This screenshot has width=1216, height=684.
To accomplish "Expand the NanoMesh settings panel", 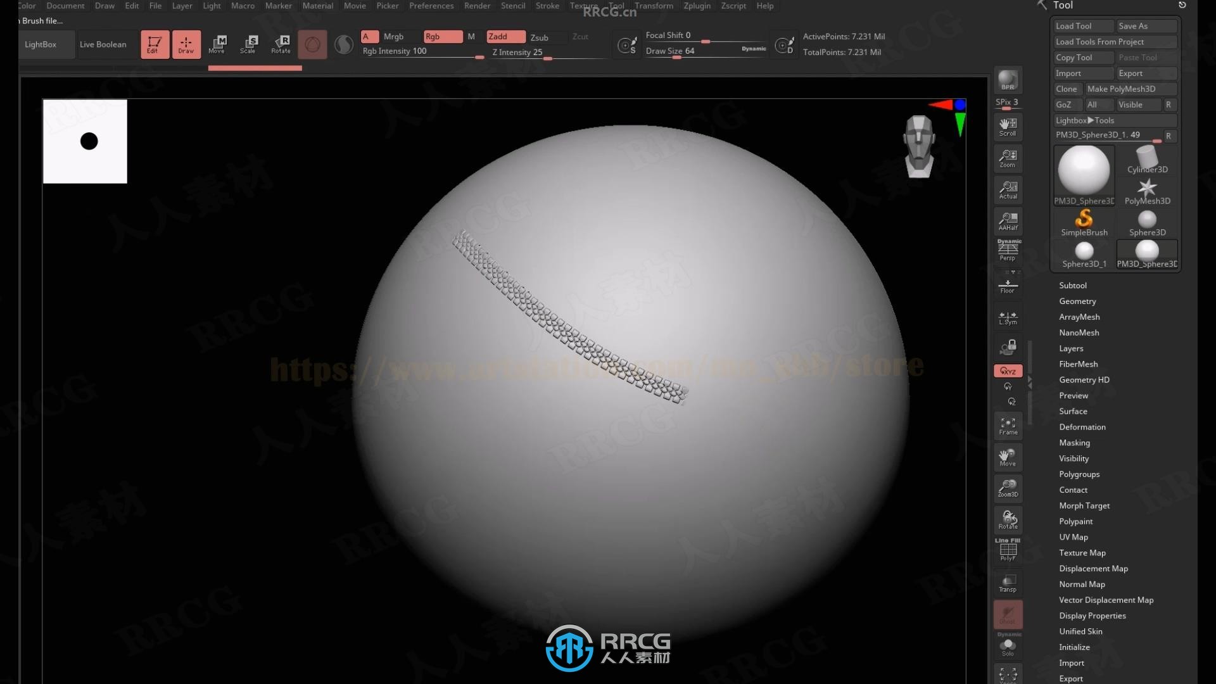I will [1079, 332].
